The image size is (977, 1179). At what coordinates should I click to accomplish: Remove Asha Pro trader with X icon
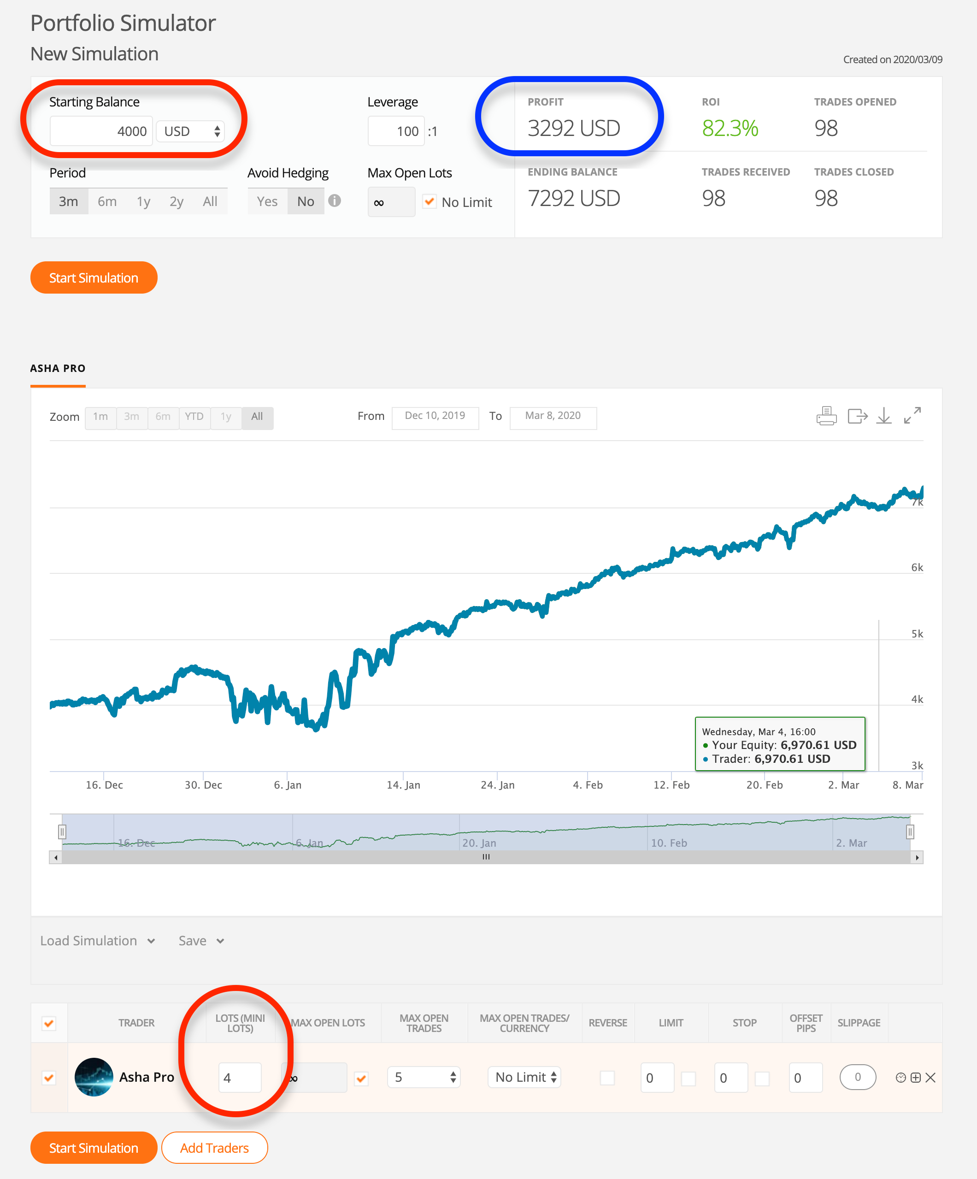click(x=930, y=1078)
